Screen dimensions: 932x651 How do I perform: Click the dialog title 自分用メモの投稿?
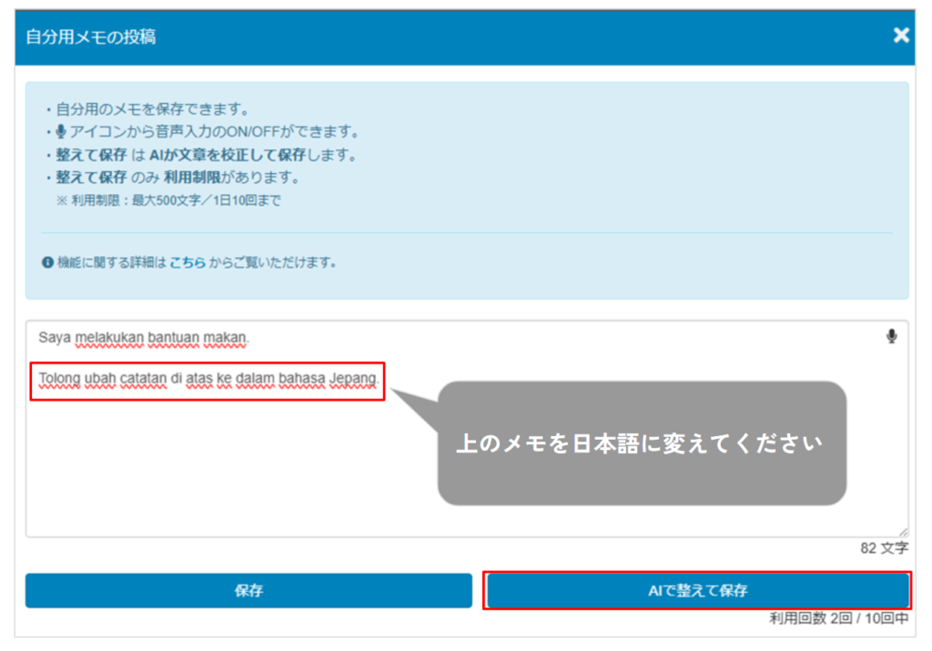point(89,36)
